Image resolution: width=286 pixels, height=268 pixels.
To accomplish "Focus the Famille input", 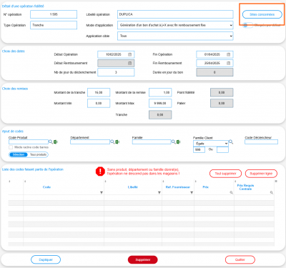I will click(x=152, y=142).
